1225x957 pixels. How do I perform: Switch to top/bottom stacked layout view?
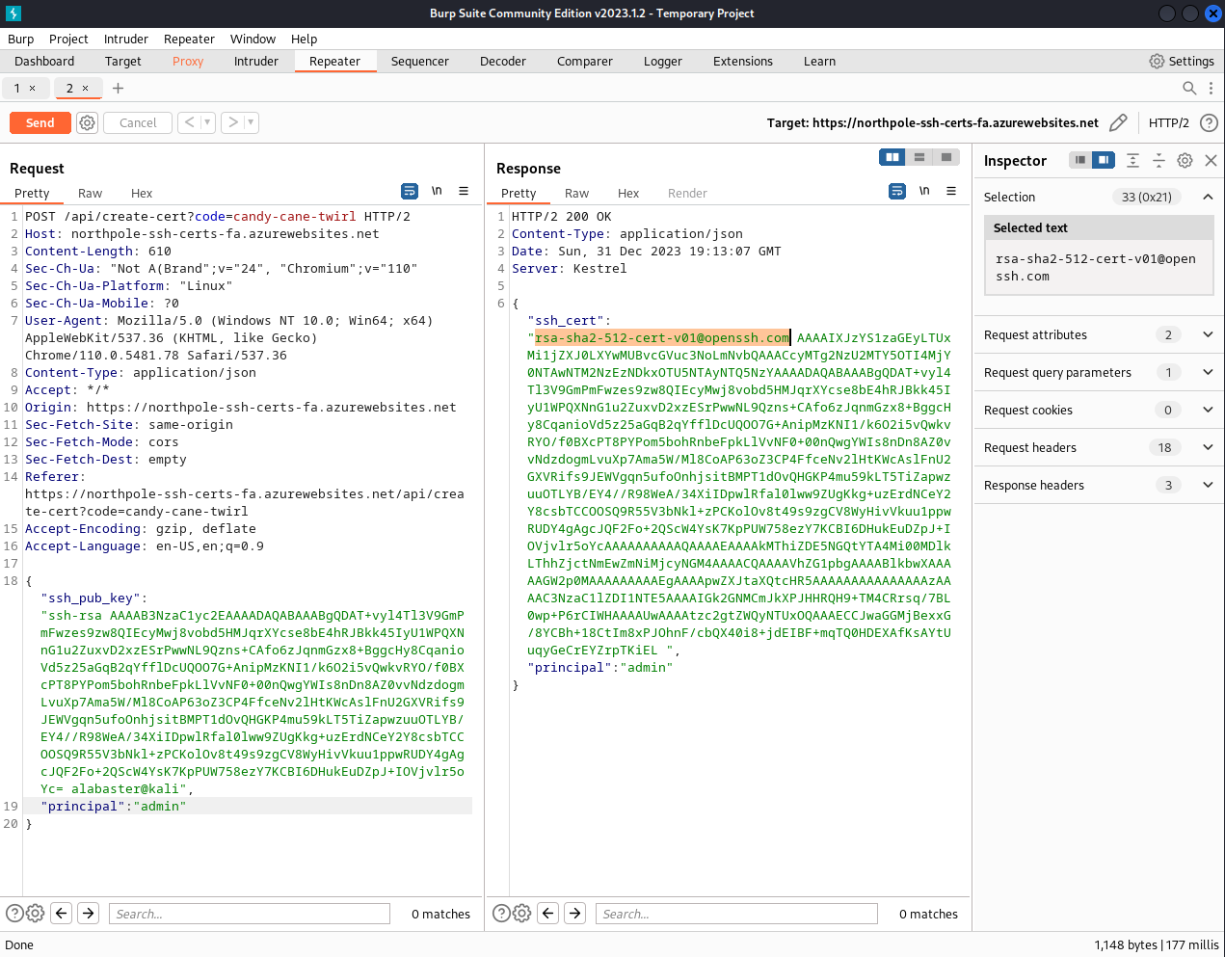point(919,157)
